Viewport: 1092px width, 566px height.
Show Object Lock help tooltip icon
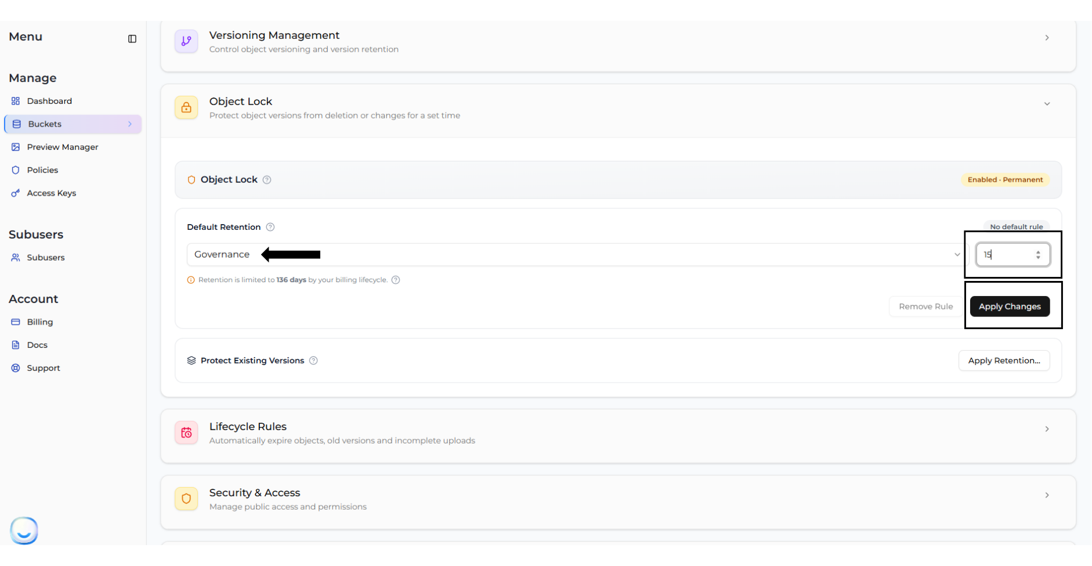coord(267,180)
